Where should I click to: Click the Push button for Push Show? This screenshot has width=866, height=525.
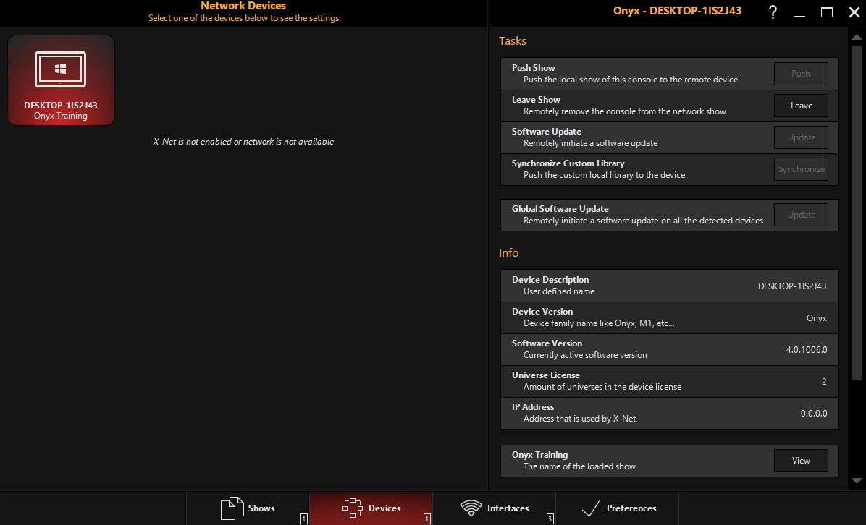tap(801, 74)
